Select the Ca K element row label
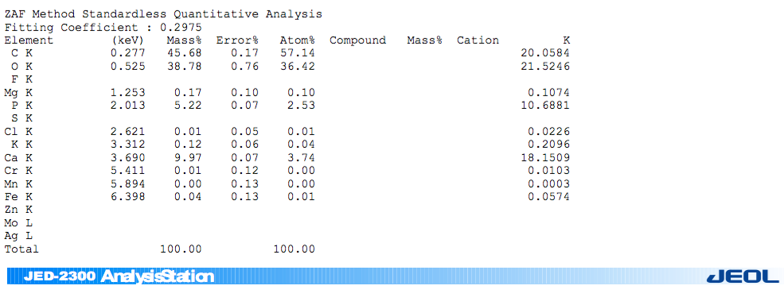 [x=18, y=158]
